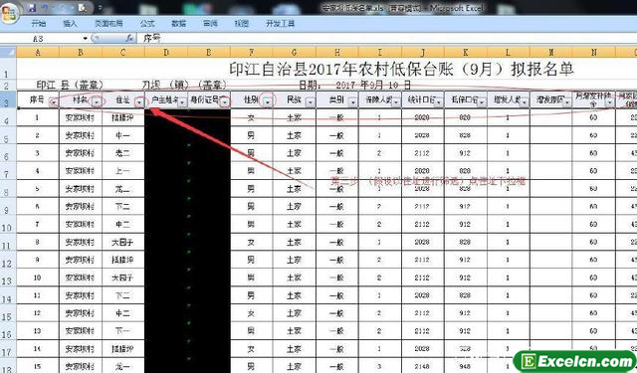Image resolution: width=637 pixels, height=373 pixels.
Task: Open the 住址 column filter dropdown
Action: tap(139, 102)
